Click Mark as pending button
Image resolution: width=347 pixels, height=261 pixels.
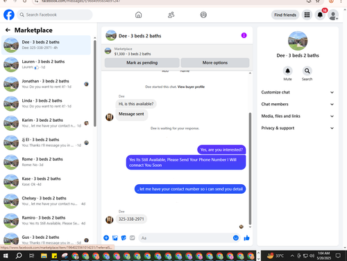pos(142,62)
